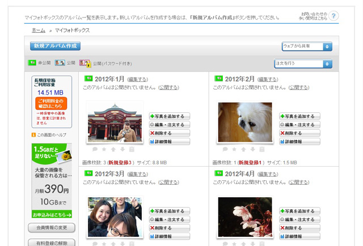Click the help question mark icon

coord(334,15)
